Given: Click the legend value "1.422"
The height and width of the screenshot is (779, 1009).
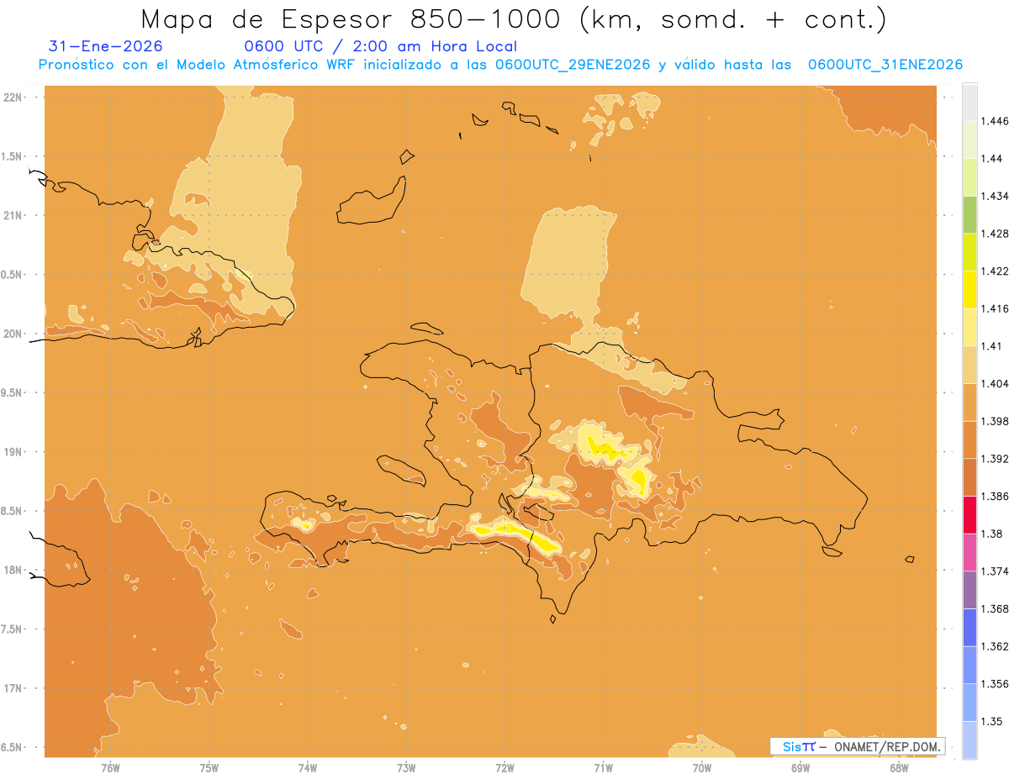Looking at the screenshot, I should [x=994, y=271].
